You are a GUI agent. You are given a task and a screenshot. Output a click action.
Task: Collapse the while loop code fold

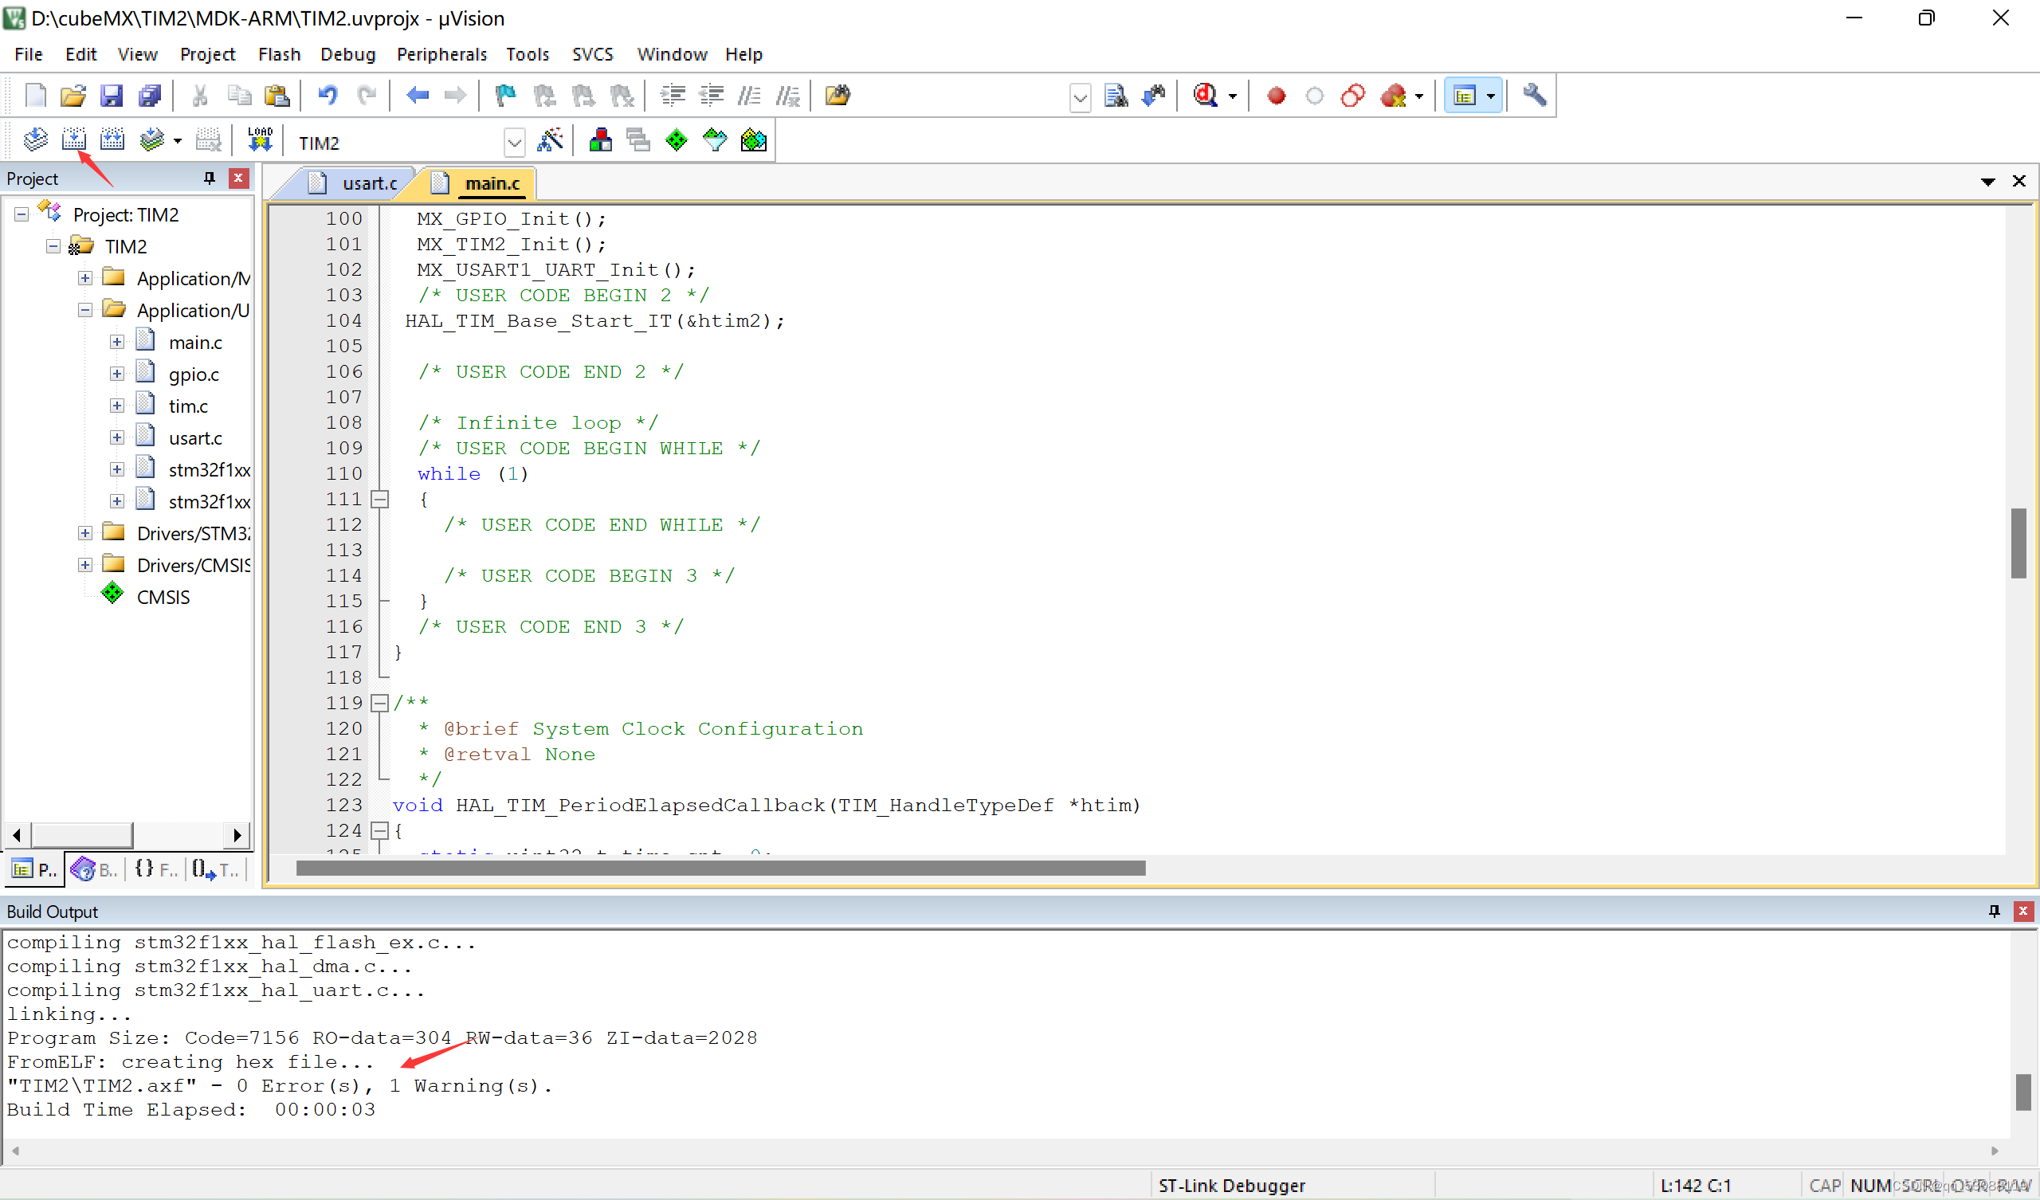[379, 500]
